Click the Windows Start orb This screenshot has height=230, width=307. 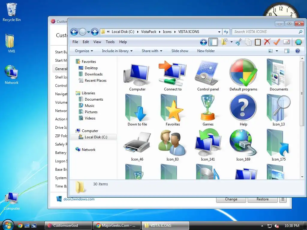click(x=8, y=225)
